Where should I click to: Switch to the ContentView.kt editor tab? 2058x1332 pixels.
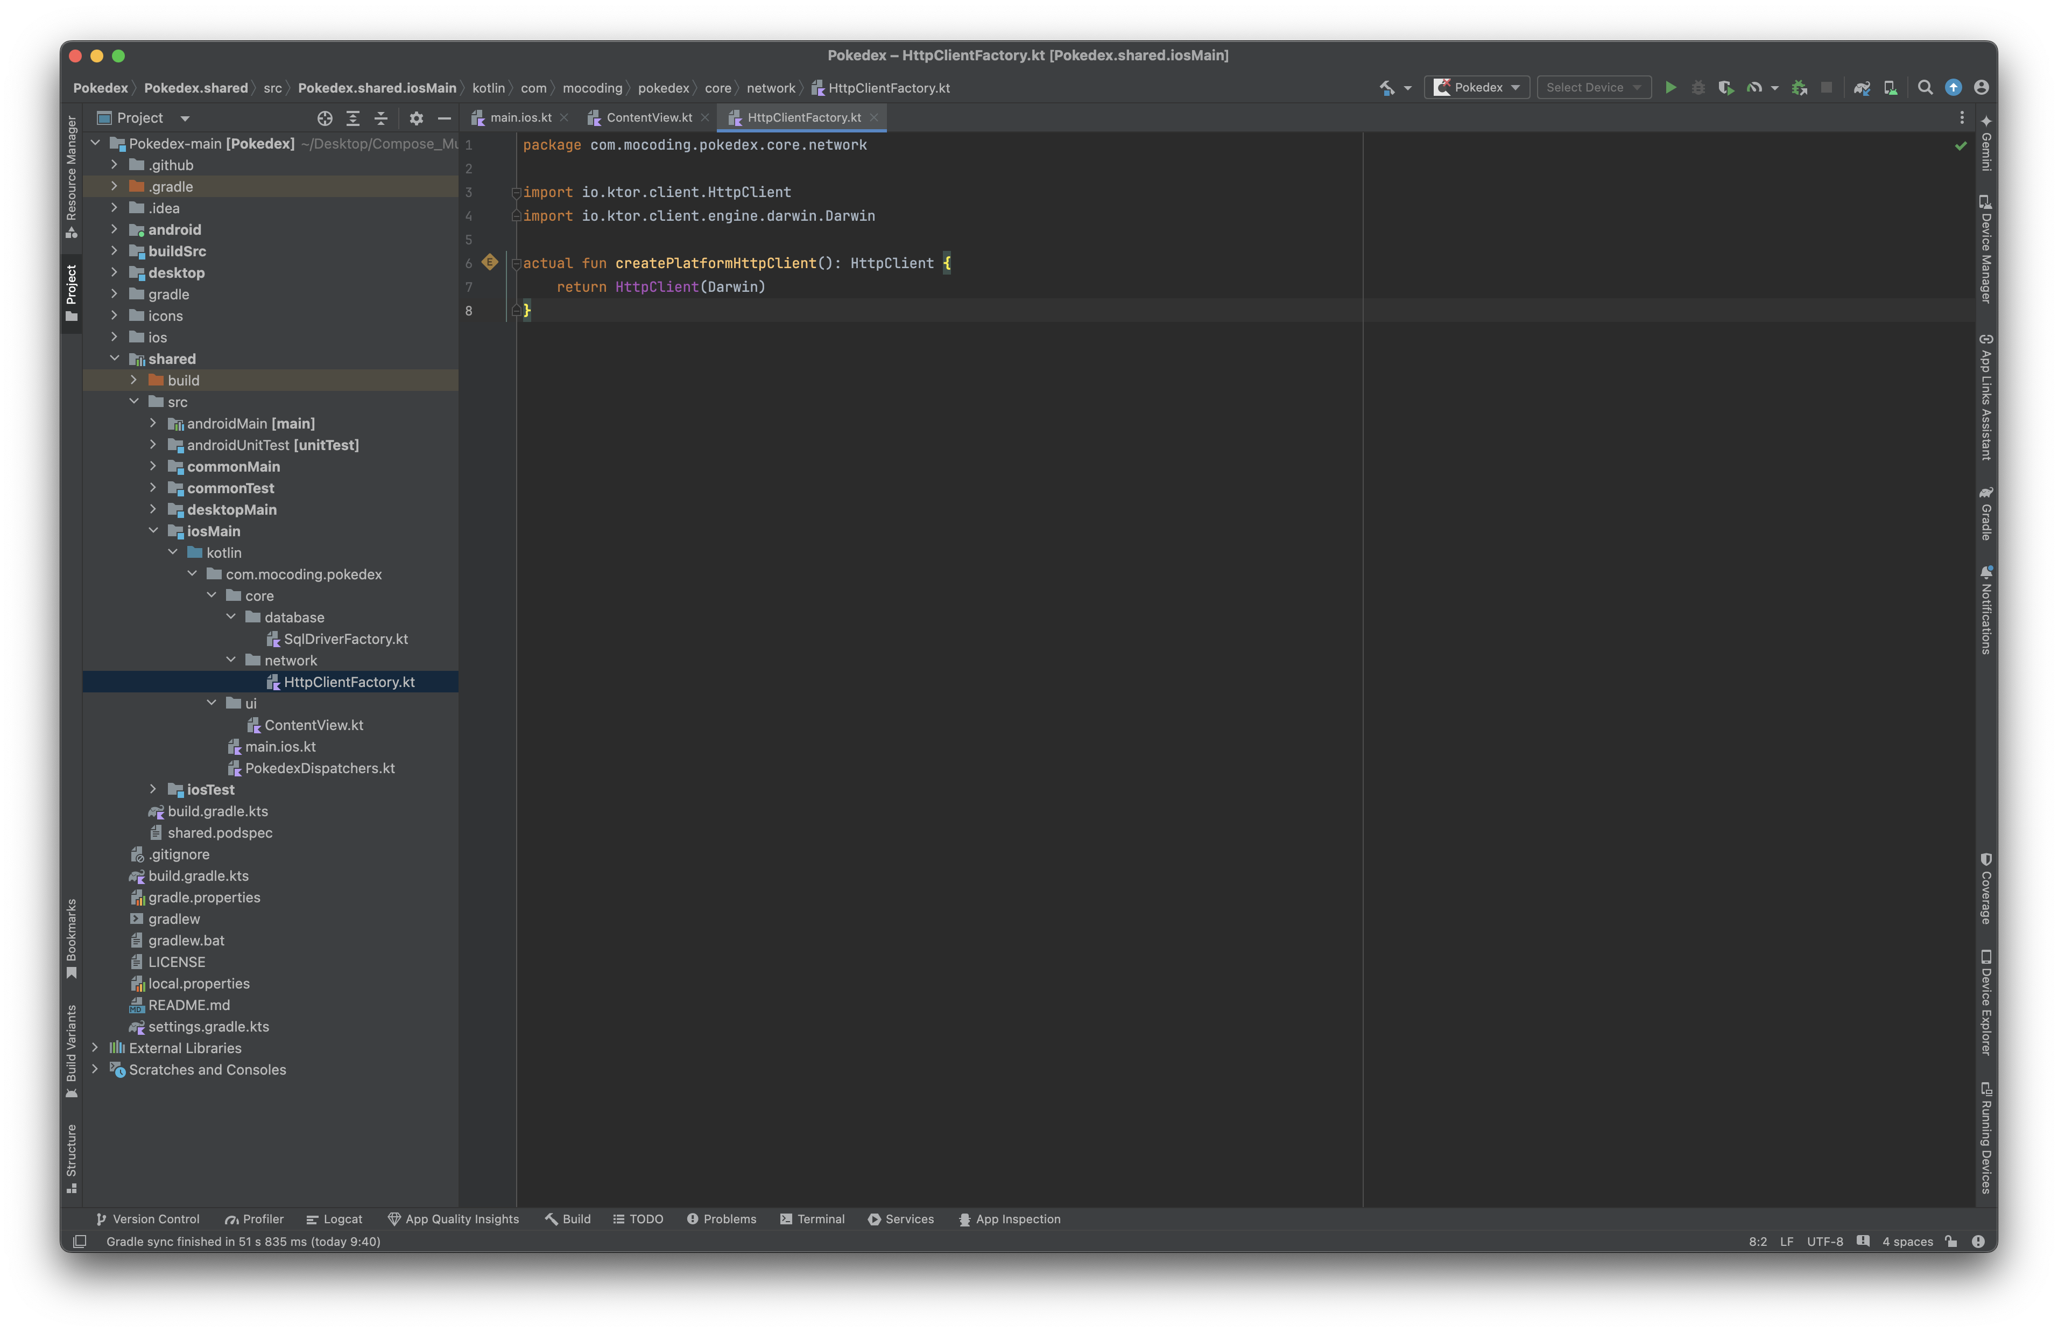[649, 117]
